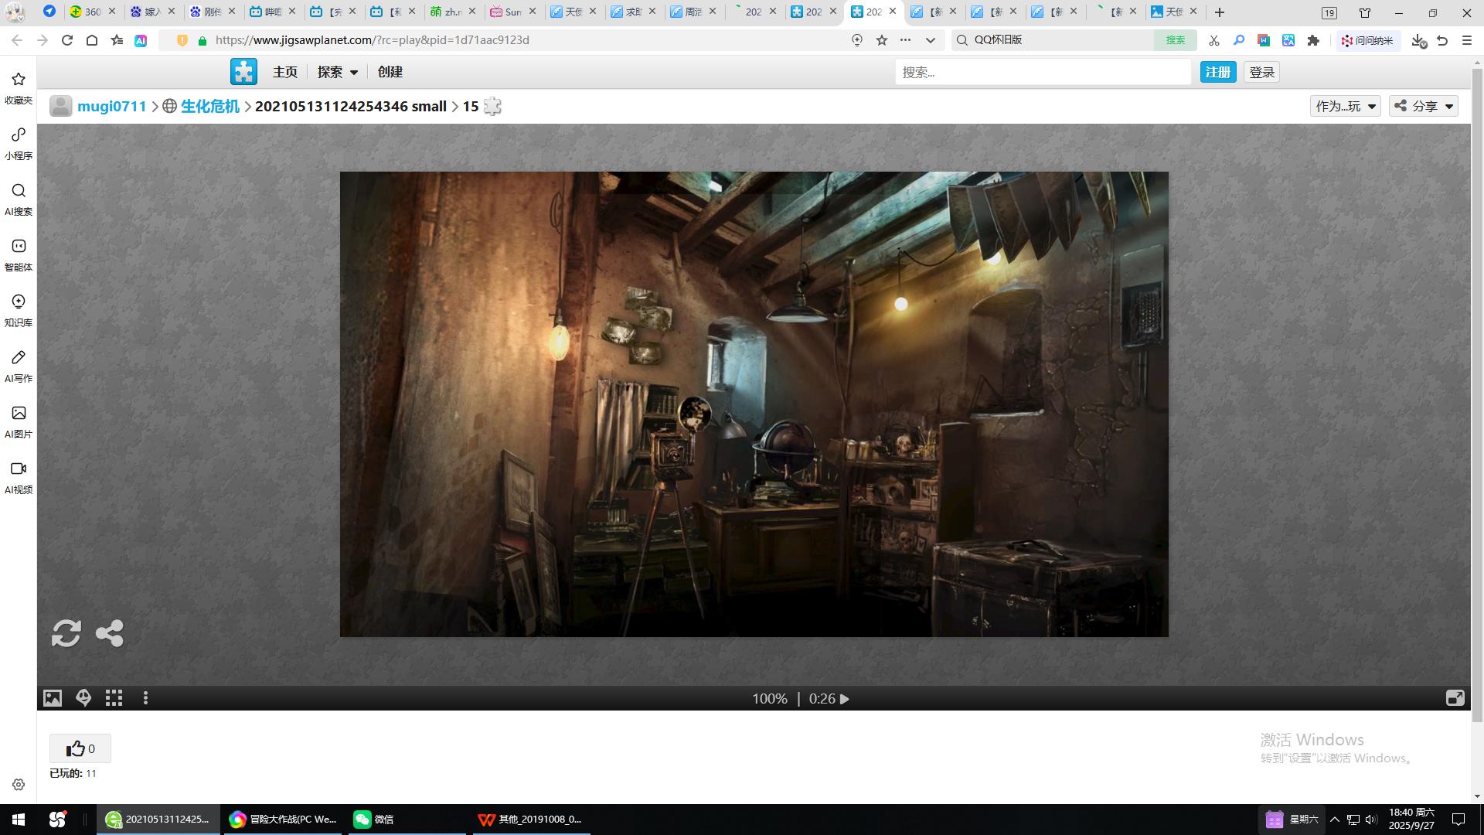Go to 主页 menu item
The width and height of the screenshot is (1484, 835).
284,72
